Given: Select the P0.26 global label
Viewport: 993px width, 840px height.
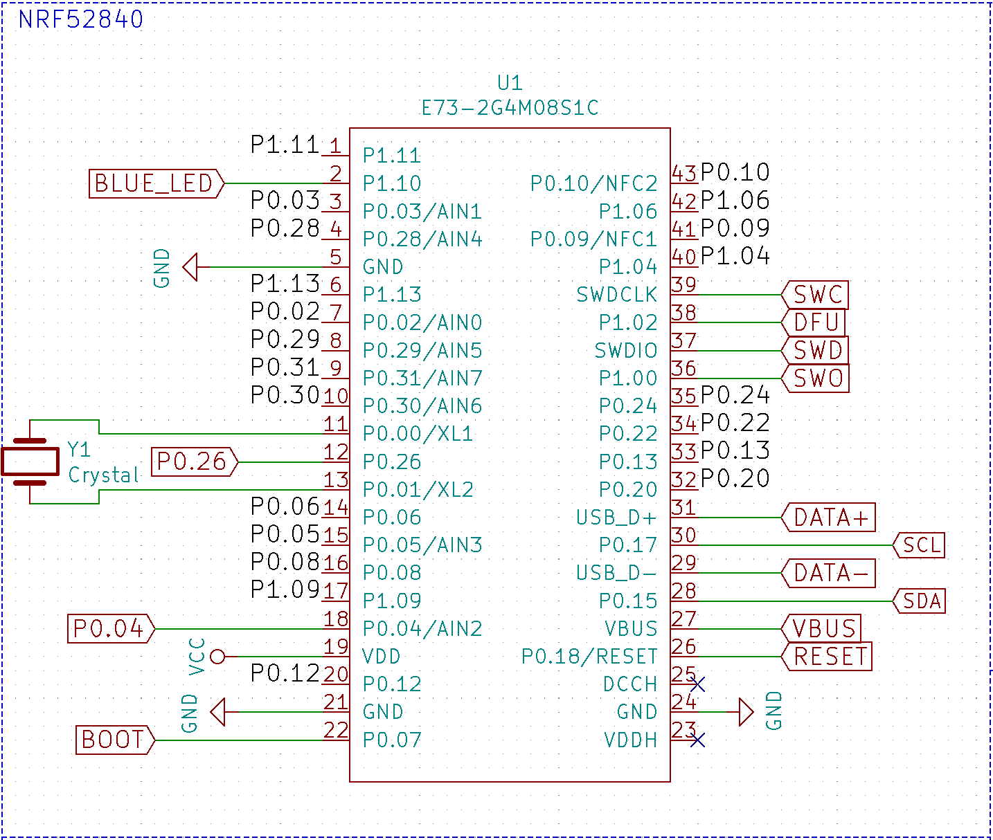Looking at the screenshot, I should [195, 462].
